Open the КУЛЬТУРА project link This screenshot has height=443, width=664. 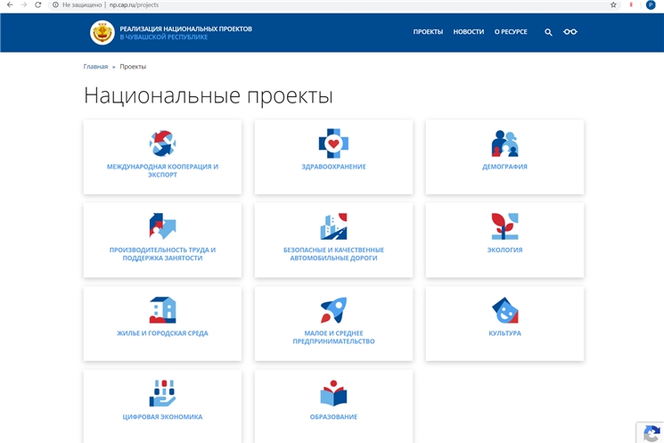[x=504, y=333]
